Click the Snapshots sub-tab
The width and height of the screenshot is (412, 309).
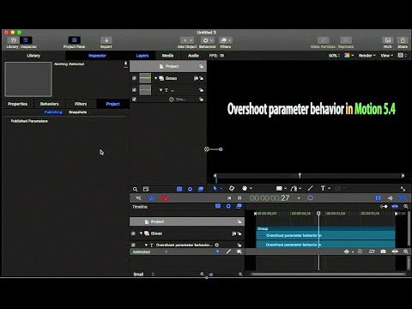(78, 112)
